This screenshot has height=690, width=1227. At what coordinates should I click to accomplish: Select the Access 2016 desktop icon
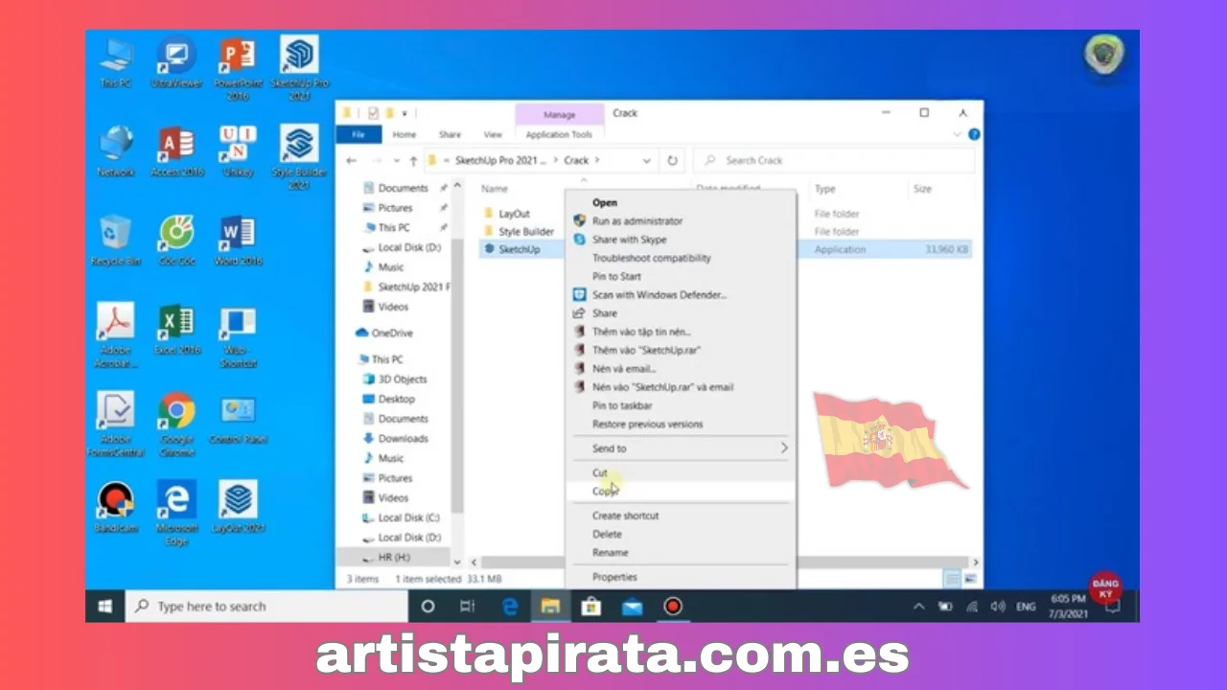click(x=177, y=150)
